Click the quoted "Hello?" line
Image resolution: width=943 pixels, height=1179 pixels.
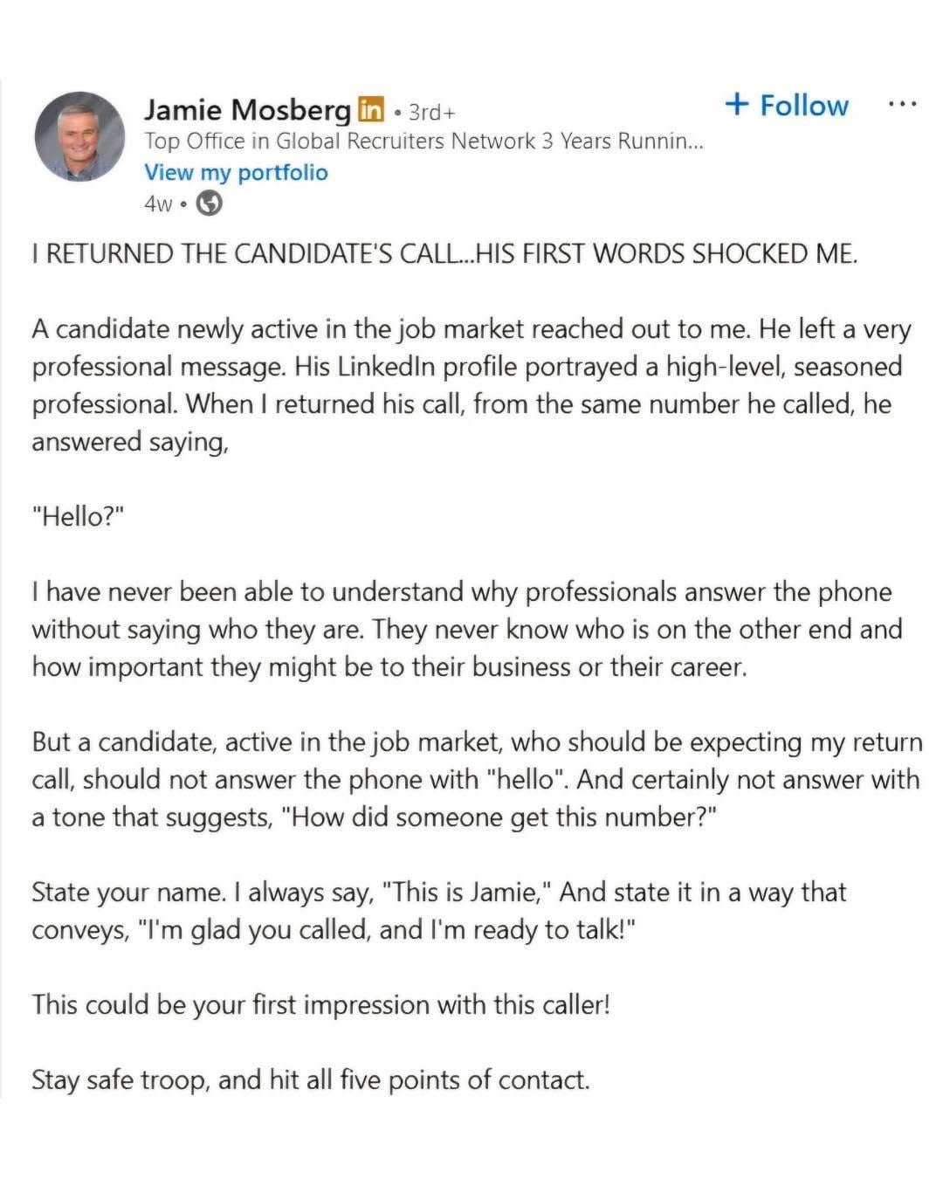79,516
